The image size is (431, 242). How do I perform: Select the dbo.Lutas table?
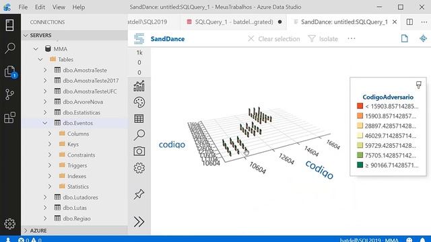pos(75,208)
